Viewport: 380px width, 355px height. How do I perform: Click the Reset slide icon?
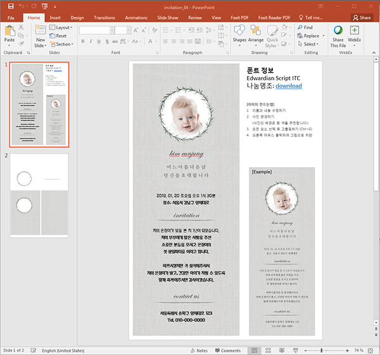53,36
